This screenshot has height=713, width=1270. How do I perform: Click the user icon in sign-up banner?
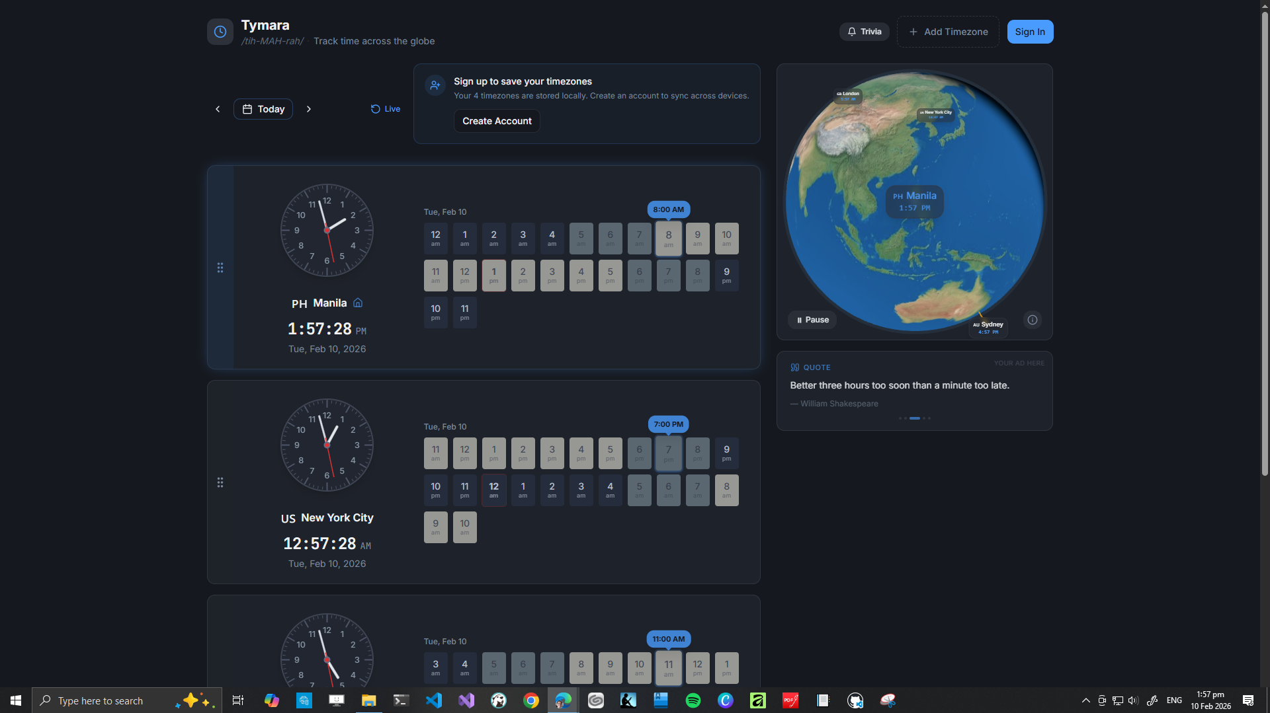tap(435, 85)
